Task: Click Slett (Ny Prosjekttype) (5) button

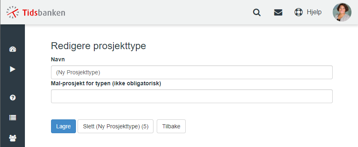Action: tap(116, 126)
